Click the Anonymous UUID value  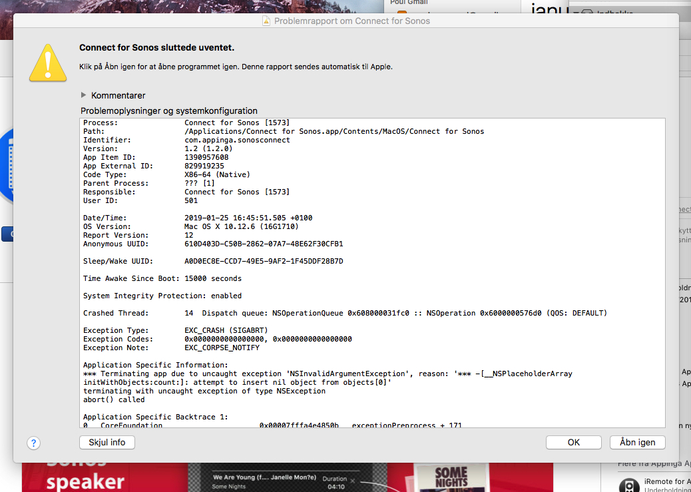[264, 244]
